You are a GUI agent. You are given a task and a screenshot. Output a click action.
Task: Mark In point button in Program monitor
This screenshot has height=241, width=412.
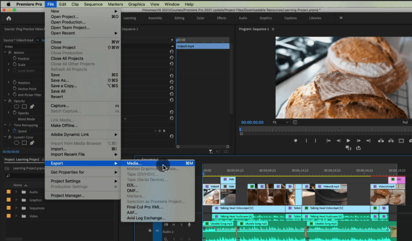[x=306, y=141]
